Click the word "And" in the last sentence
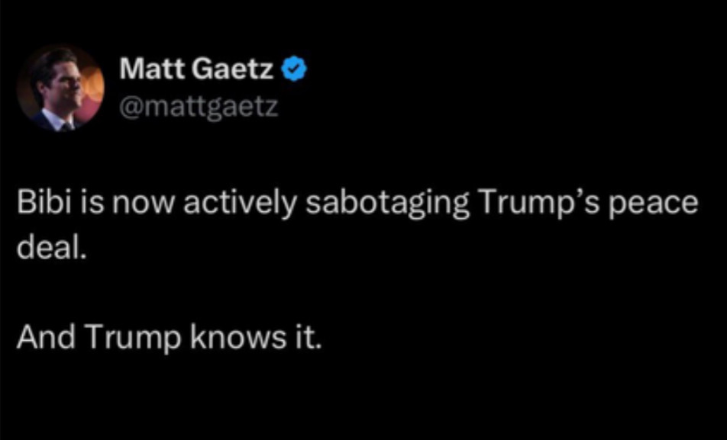 coord(43,336)
